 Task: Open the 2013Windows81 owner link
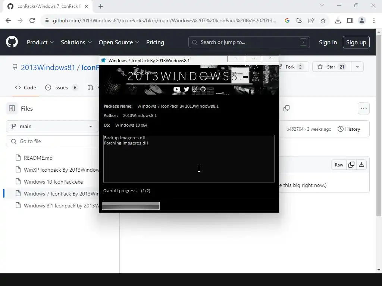point(48,67)
